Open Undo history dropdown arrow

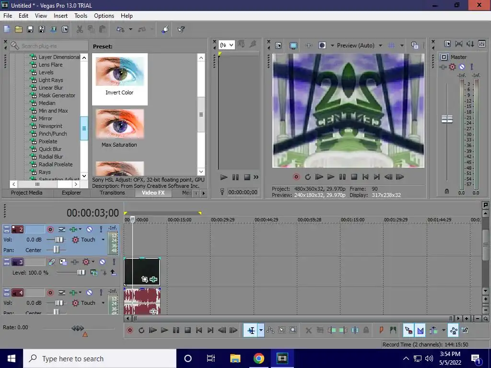[x=130, y=29]
